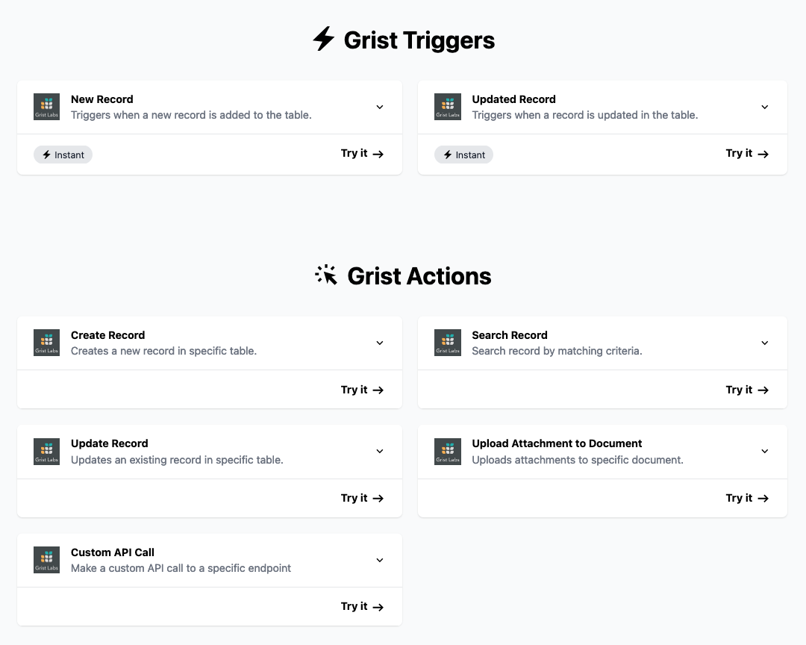The height and width of the screenshot is (645, 806).
Task: Click the Grist Labs icon beside Upload Attachment to Document
Action: click(447, 452)
